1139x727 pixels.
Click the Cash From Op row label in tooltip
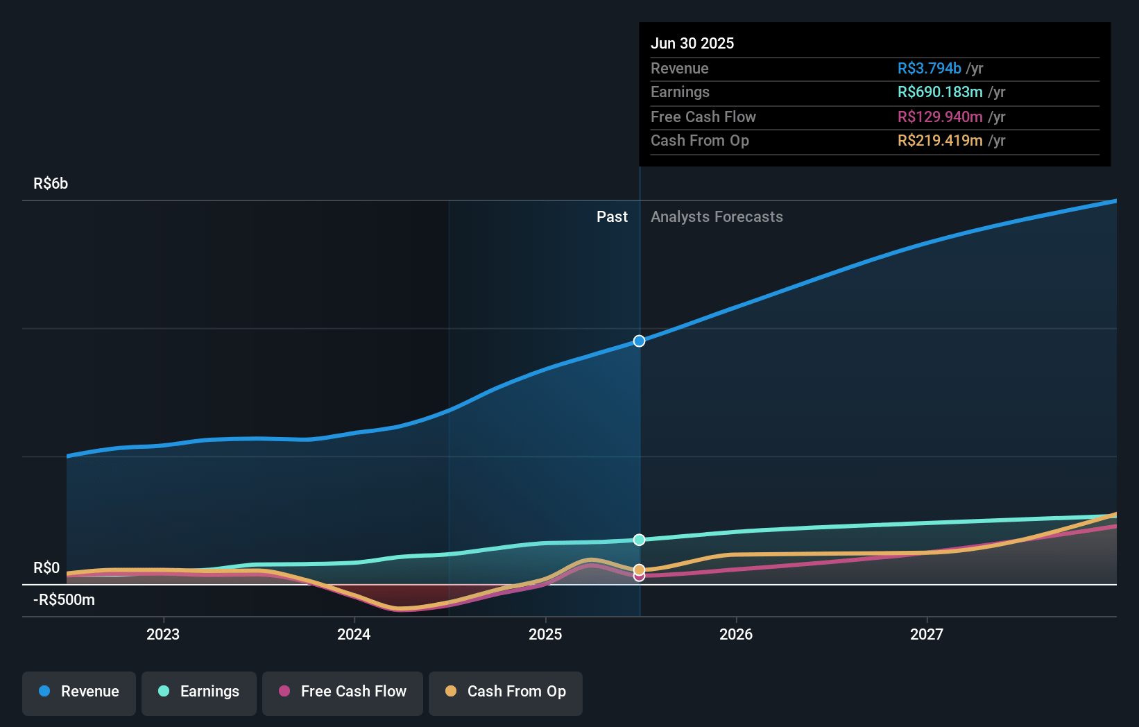[x=699, y=141]
